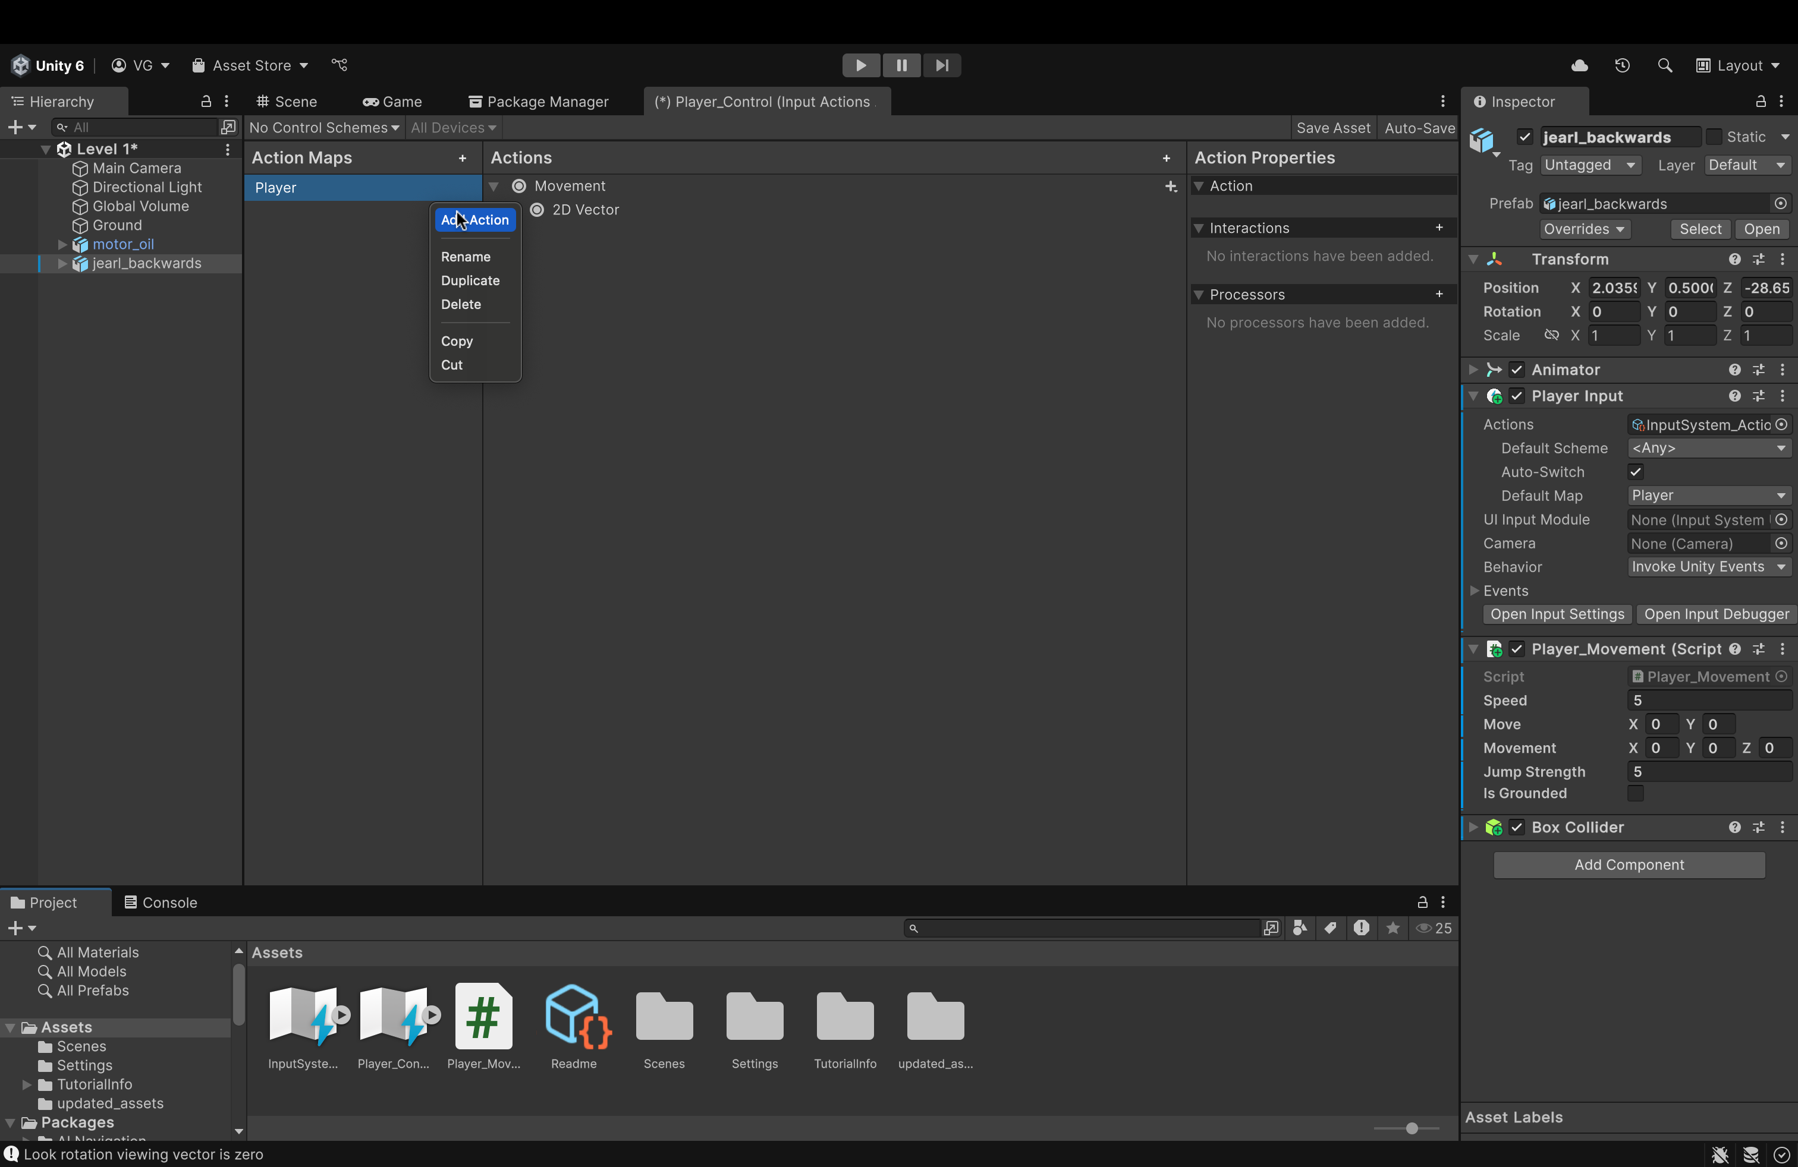The width and height of the screenshot is (1798, 1167).
Task: Lock the Inspector panel
Action: coord(1760,101)
